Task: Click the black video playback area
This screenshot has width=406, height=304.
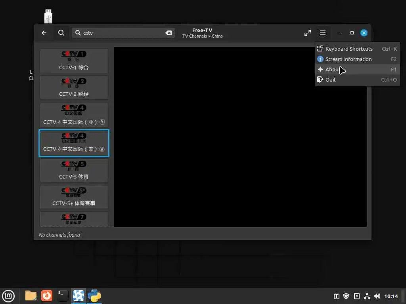Action: (x=240, y=137)
